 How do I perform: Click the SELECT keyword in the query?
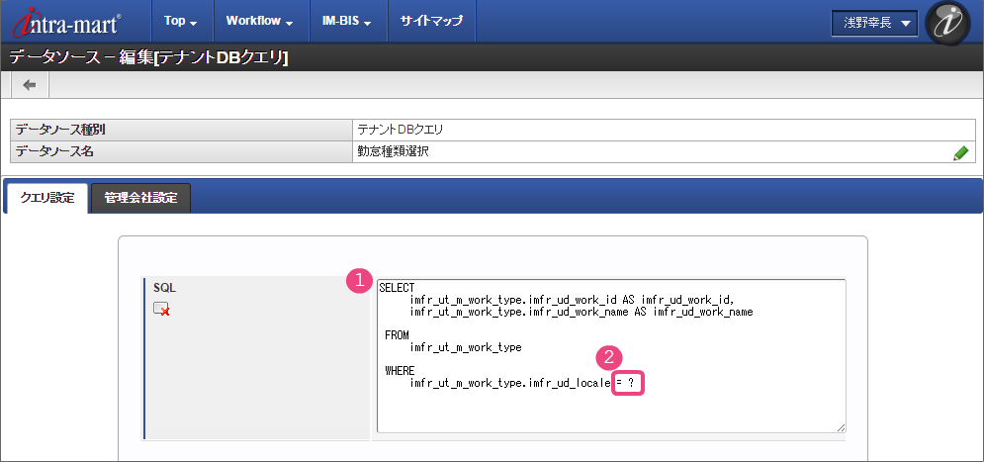click(x=397, y=288)
